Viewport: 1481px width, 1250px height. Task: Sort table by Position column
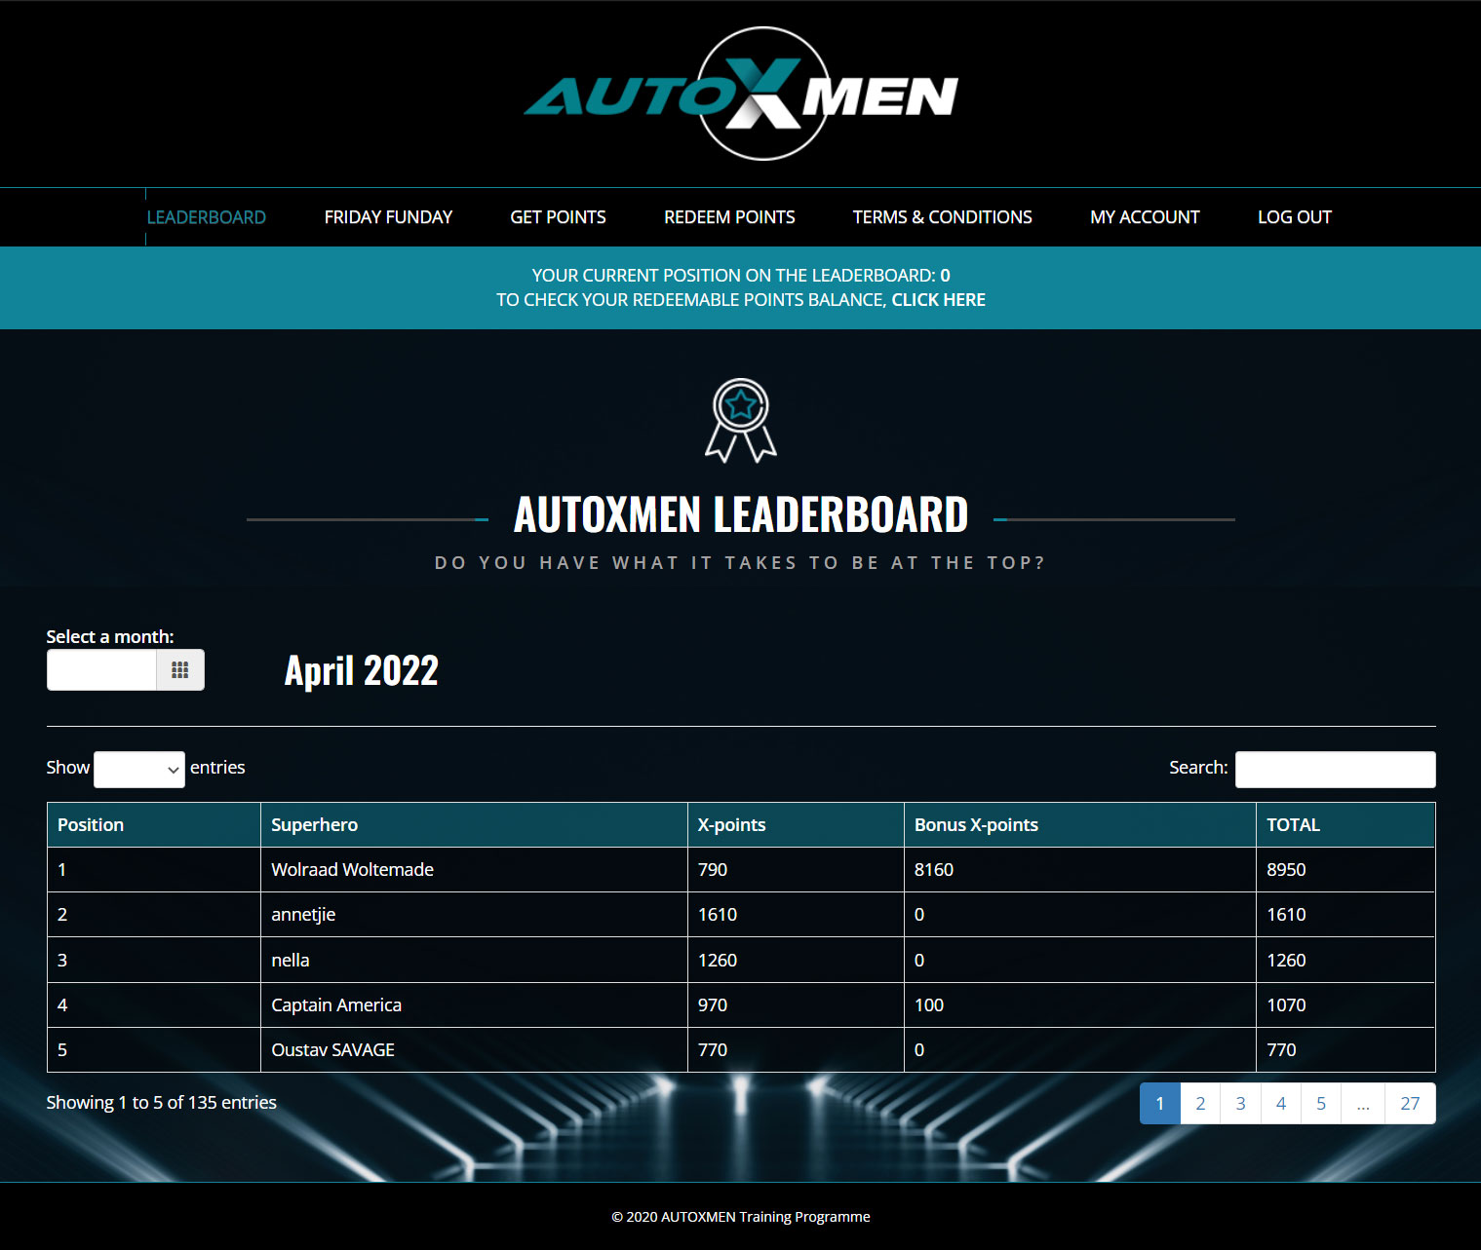coord(91,825)
